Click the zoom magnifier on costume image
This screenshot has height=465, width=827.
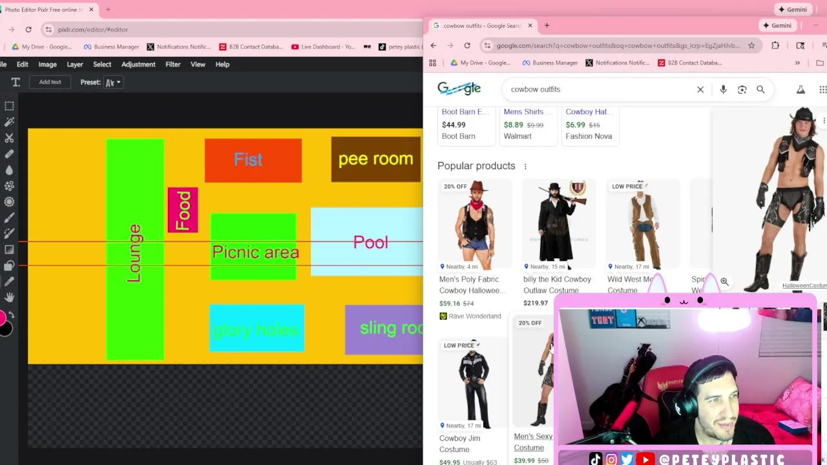[x=724, y=282]
